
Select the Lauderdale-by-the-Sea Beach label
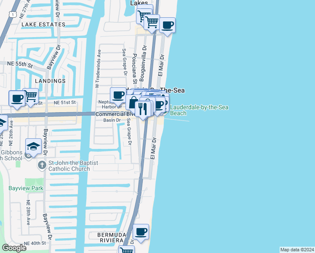tap(199, 110)
